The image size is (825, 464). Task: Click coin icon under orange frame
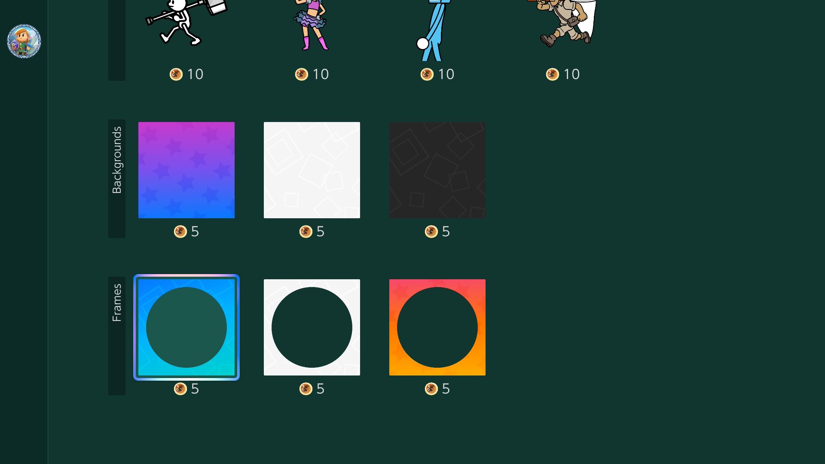coord(431,389)
